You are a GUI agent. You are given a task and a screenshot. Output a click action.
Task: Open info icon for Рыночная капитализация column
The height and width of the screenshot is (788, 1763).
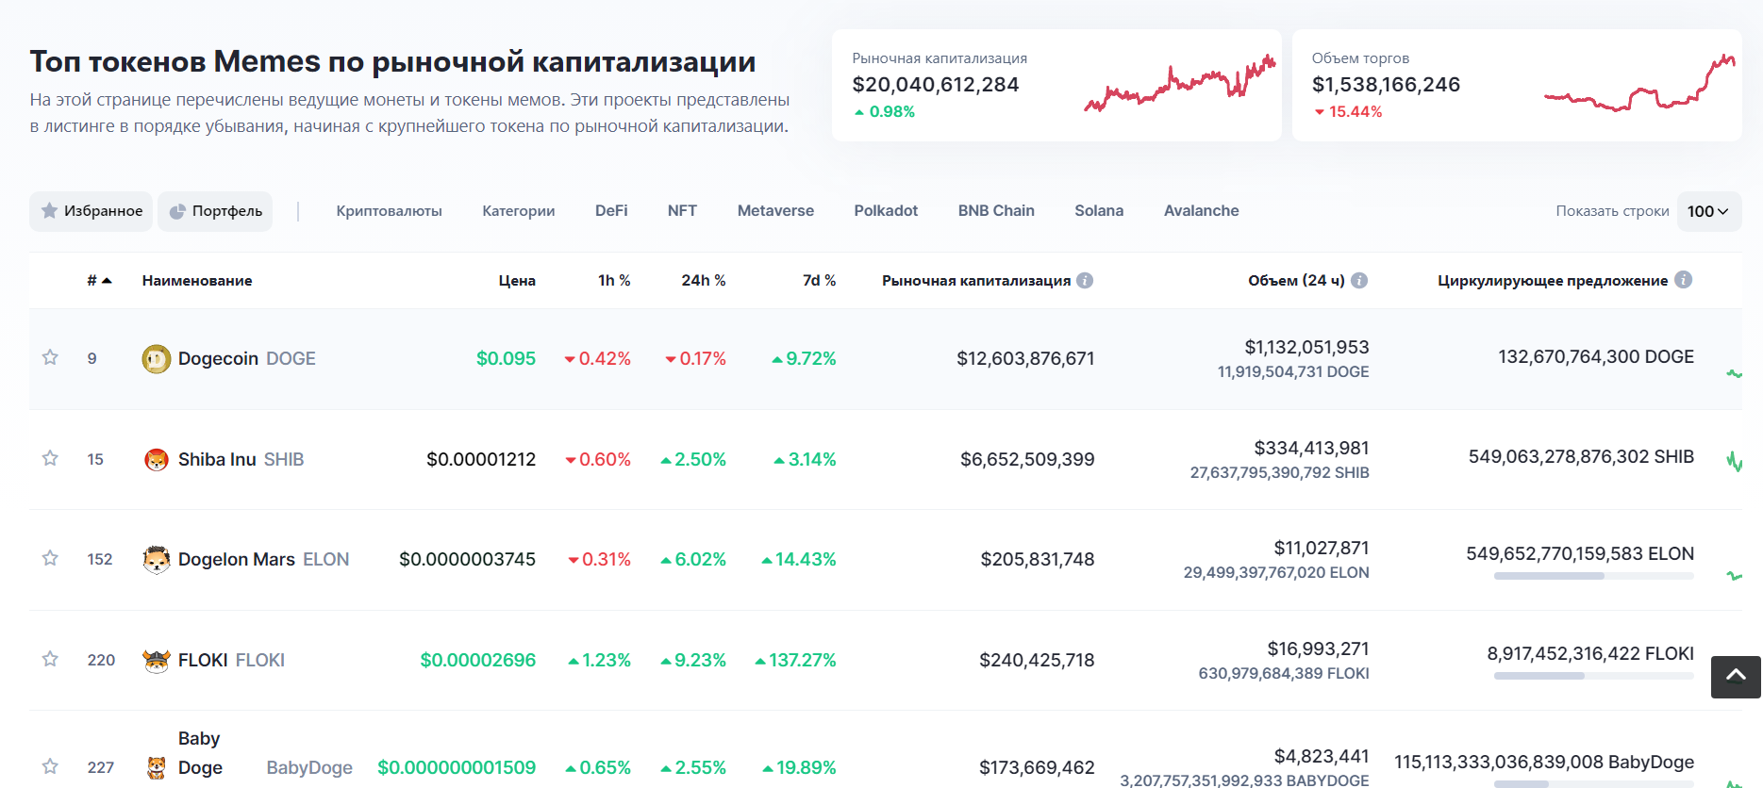tap(1085, 280)
